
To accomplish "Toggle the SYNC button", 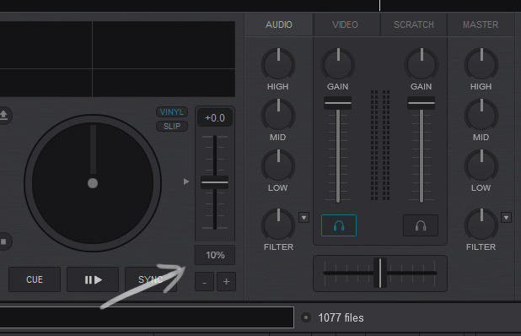I will click(x=151, y=279).
